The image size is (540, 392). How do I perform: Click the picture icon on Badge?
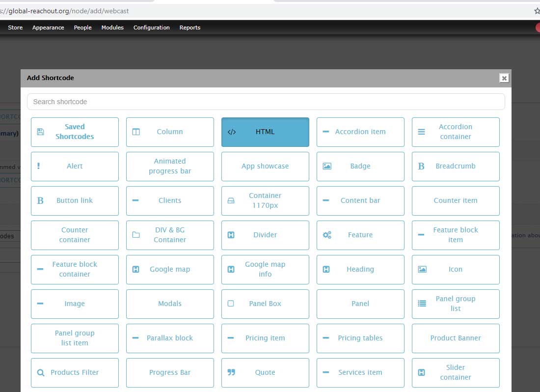click(327, 166)
